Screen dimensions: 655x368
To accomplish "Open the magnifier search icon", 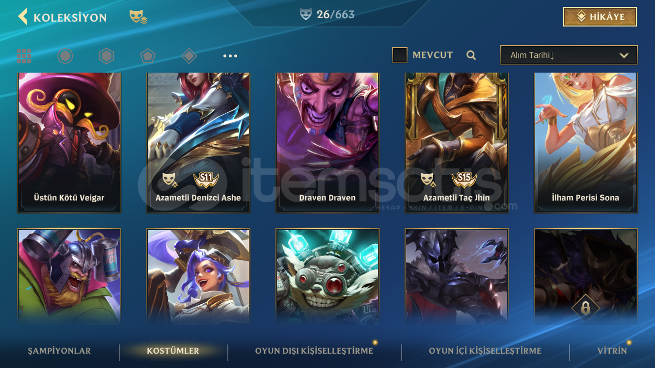I will [x=471, y=55].
